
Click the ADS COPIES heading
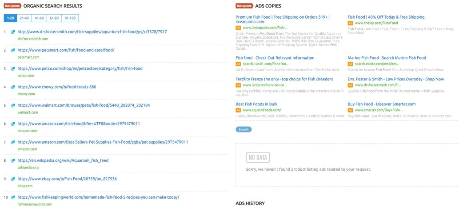click(268, 6)
